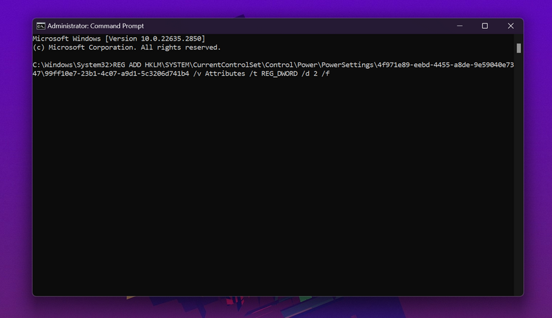Screen dimensions: 552x318
Task: Click the vertical scrollbar thumb
Action: [518, 48]
